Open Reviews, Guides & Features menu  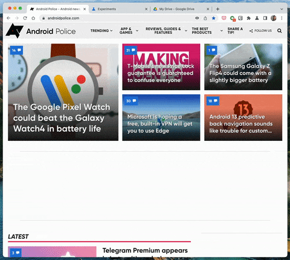point(163,31)
